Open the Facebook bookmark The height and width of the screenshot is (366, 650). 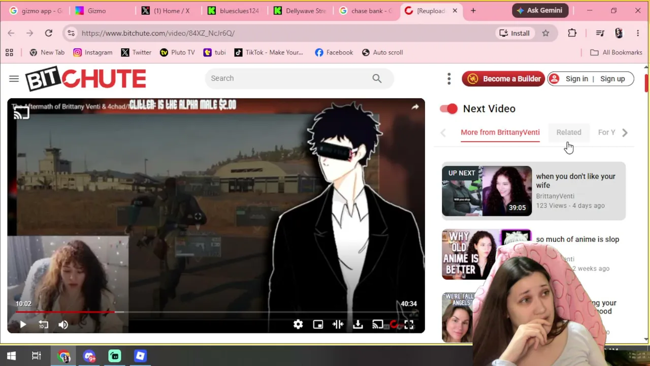[x=334, y=52]
